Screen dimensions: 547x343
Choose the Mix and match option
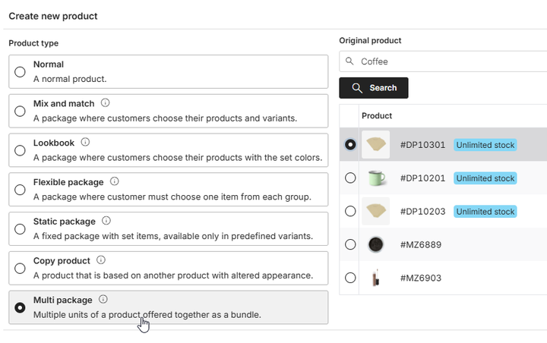point(20,111)
